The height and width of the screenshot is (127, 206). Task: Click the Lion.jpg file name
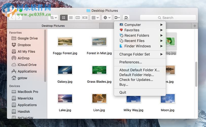point(99,110)
